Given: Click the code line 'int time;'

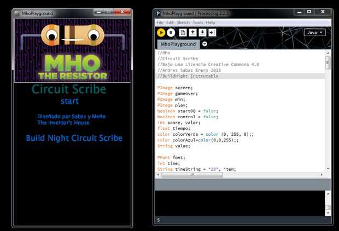Looking at the screenshot, I should click(168, 163).
